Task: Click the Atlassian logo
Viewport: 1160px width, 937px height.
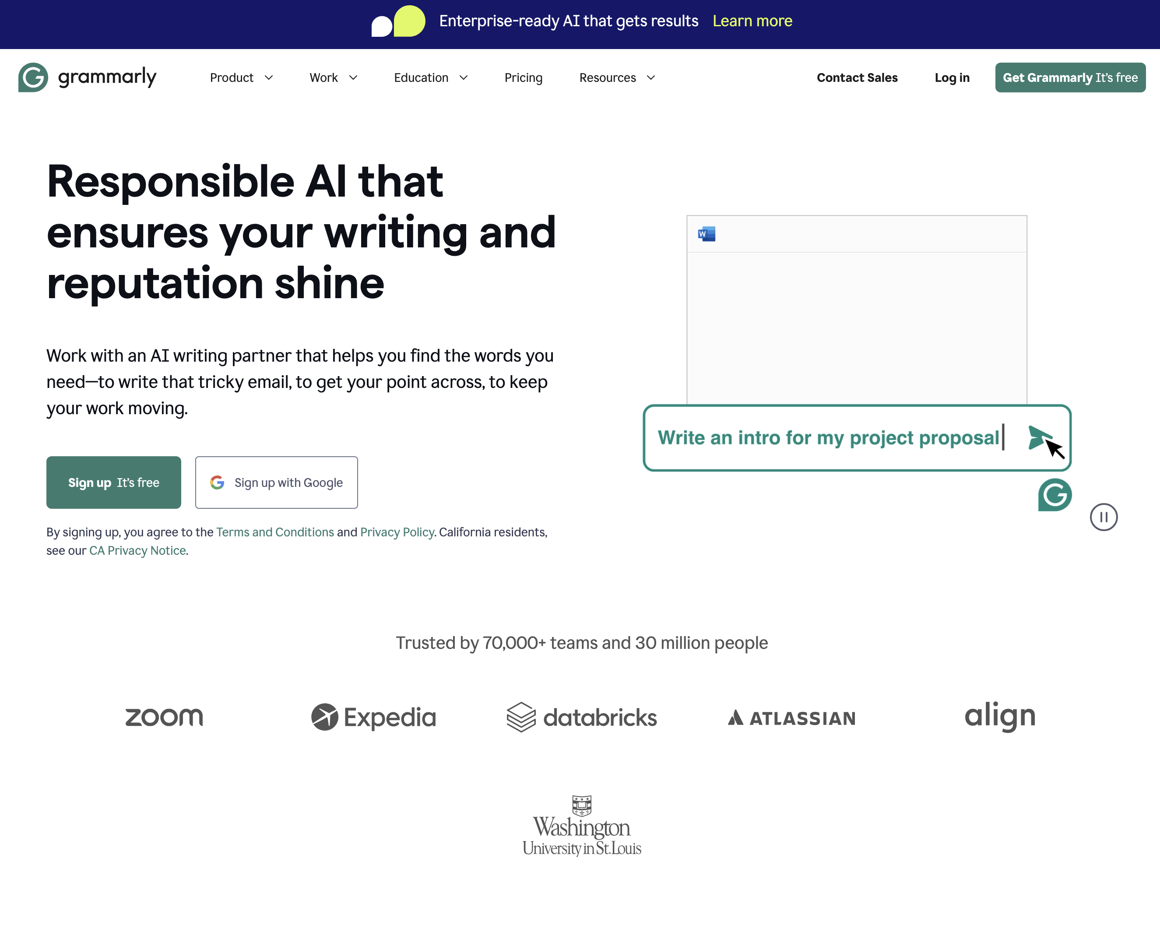Action: (791, 718)
